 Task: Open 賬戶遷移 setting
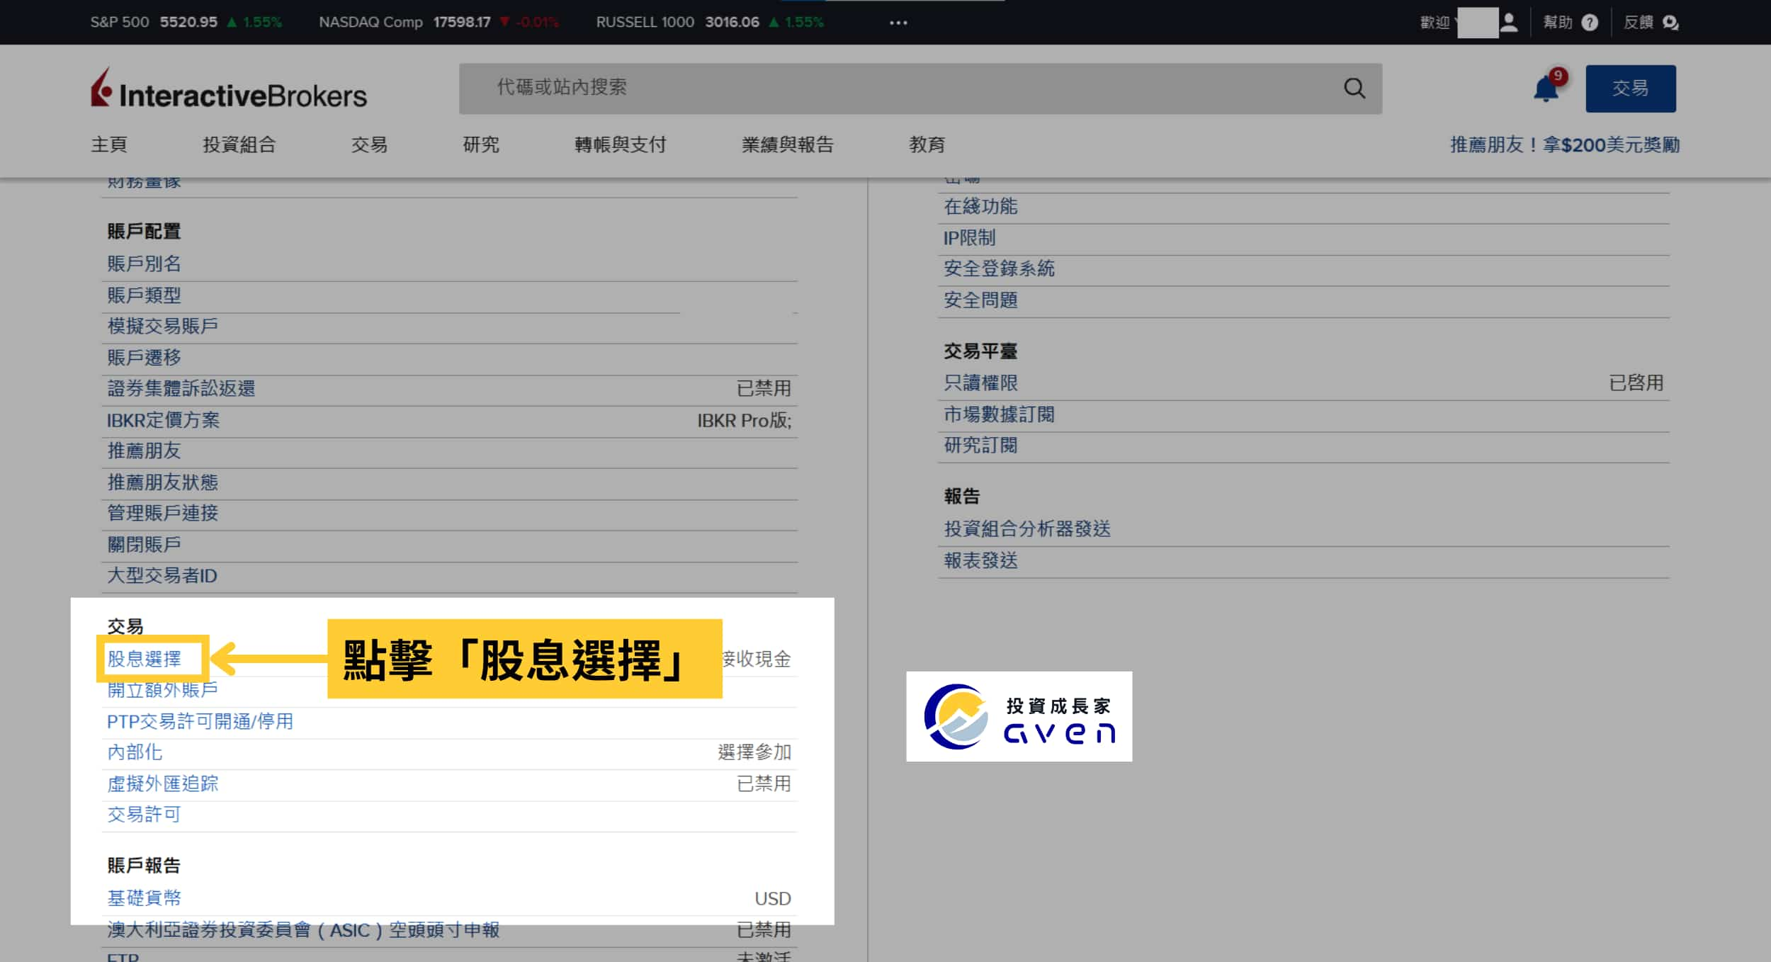[144, 357]
